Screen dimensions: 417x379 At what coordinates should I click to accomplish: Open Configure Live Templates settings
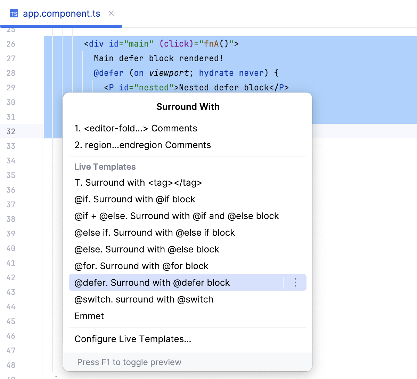click(x=132, y=339)
